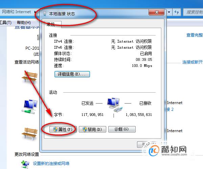Screen dimensions: 203x169
Task: Click the lower park bench network icon
Action: (x=30, y=134)
